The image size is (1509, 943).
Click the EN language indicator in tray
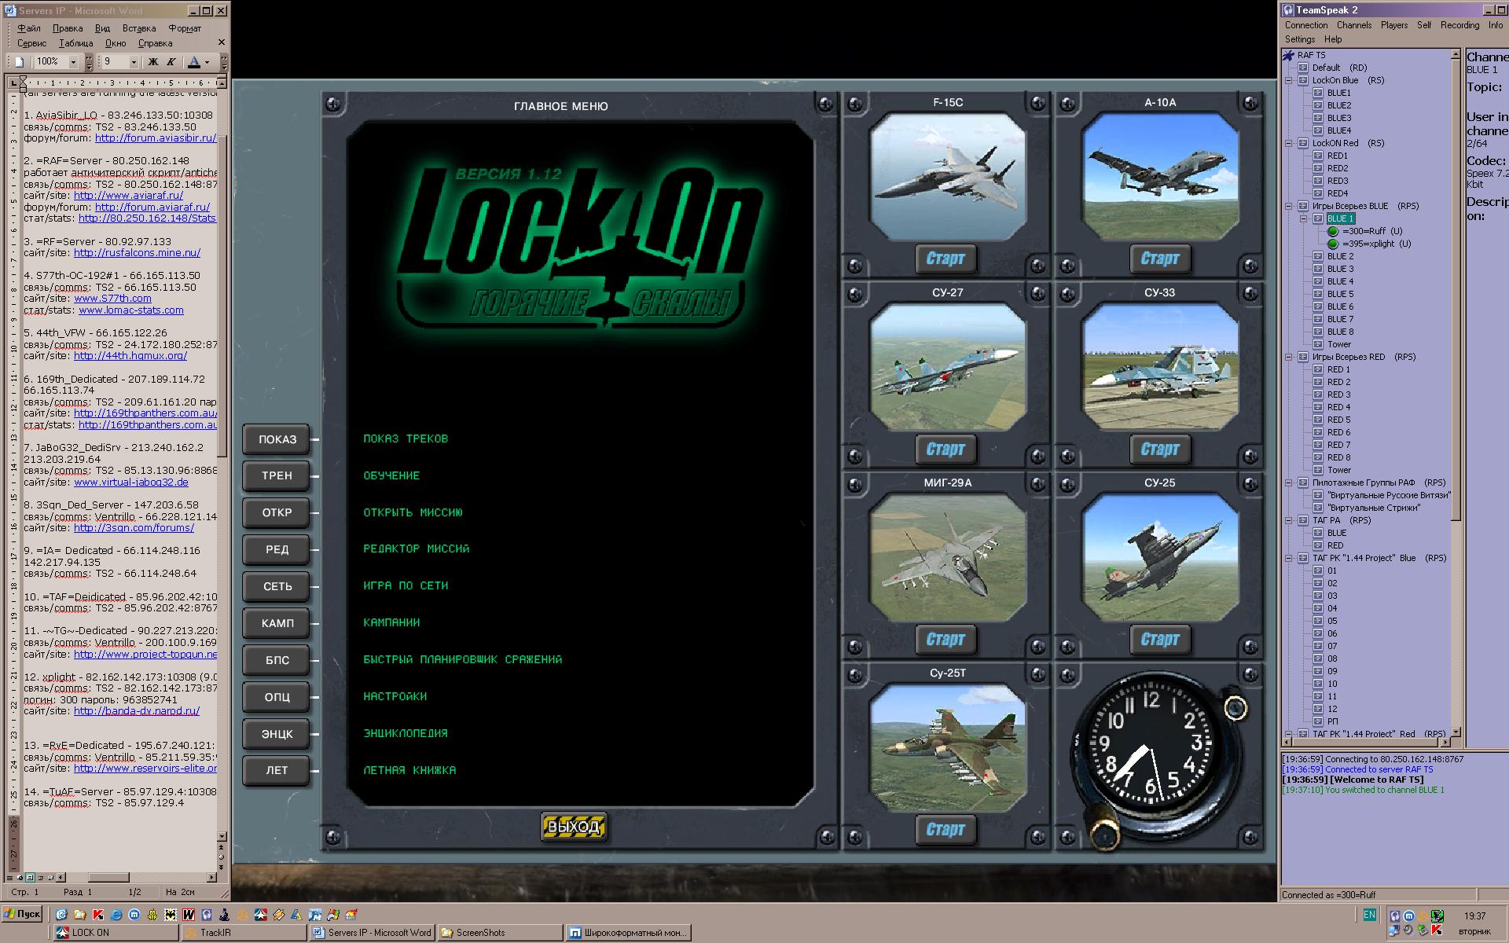1369,915
